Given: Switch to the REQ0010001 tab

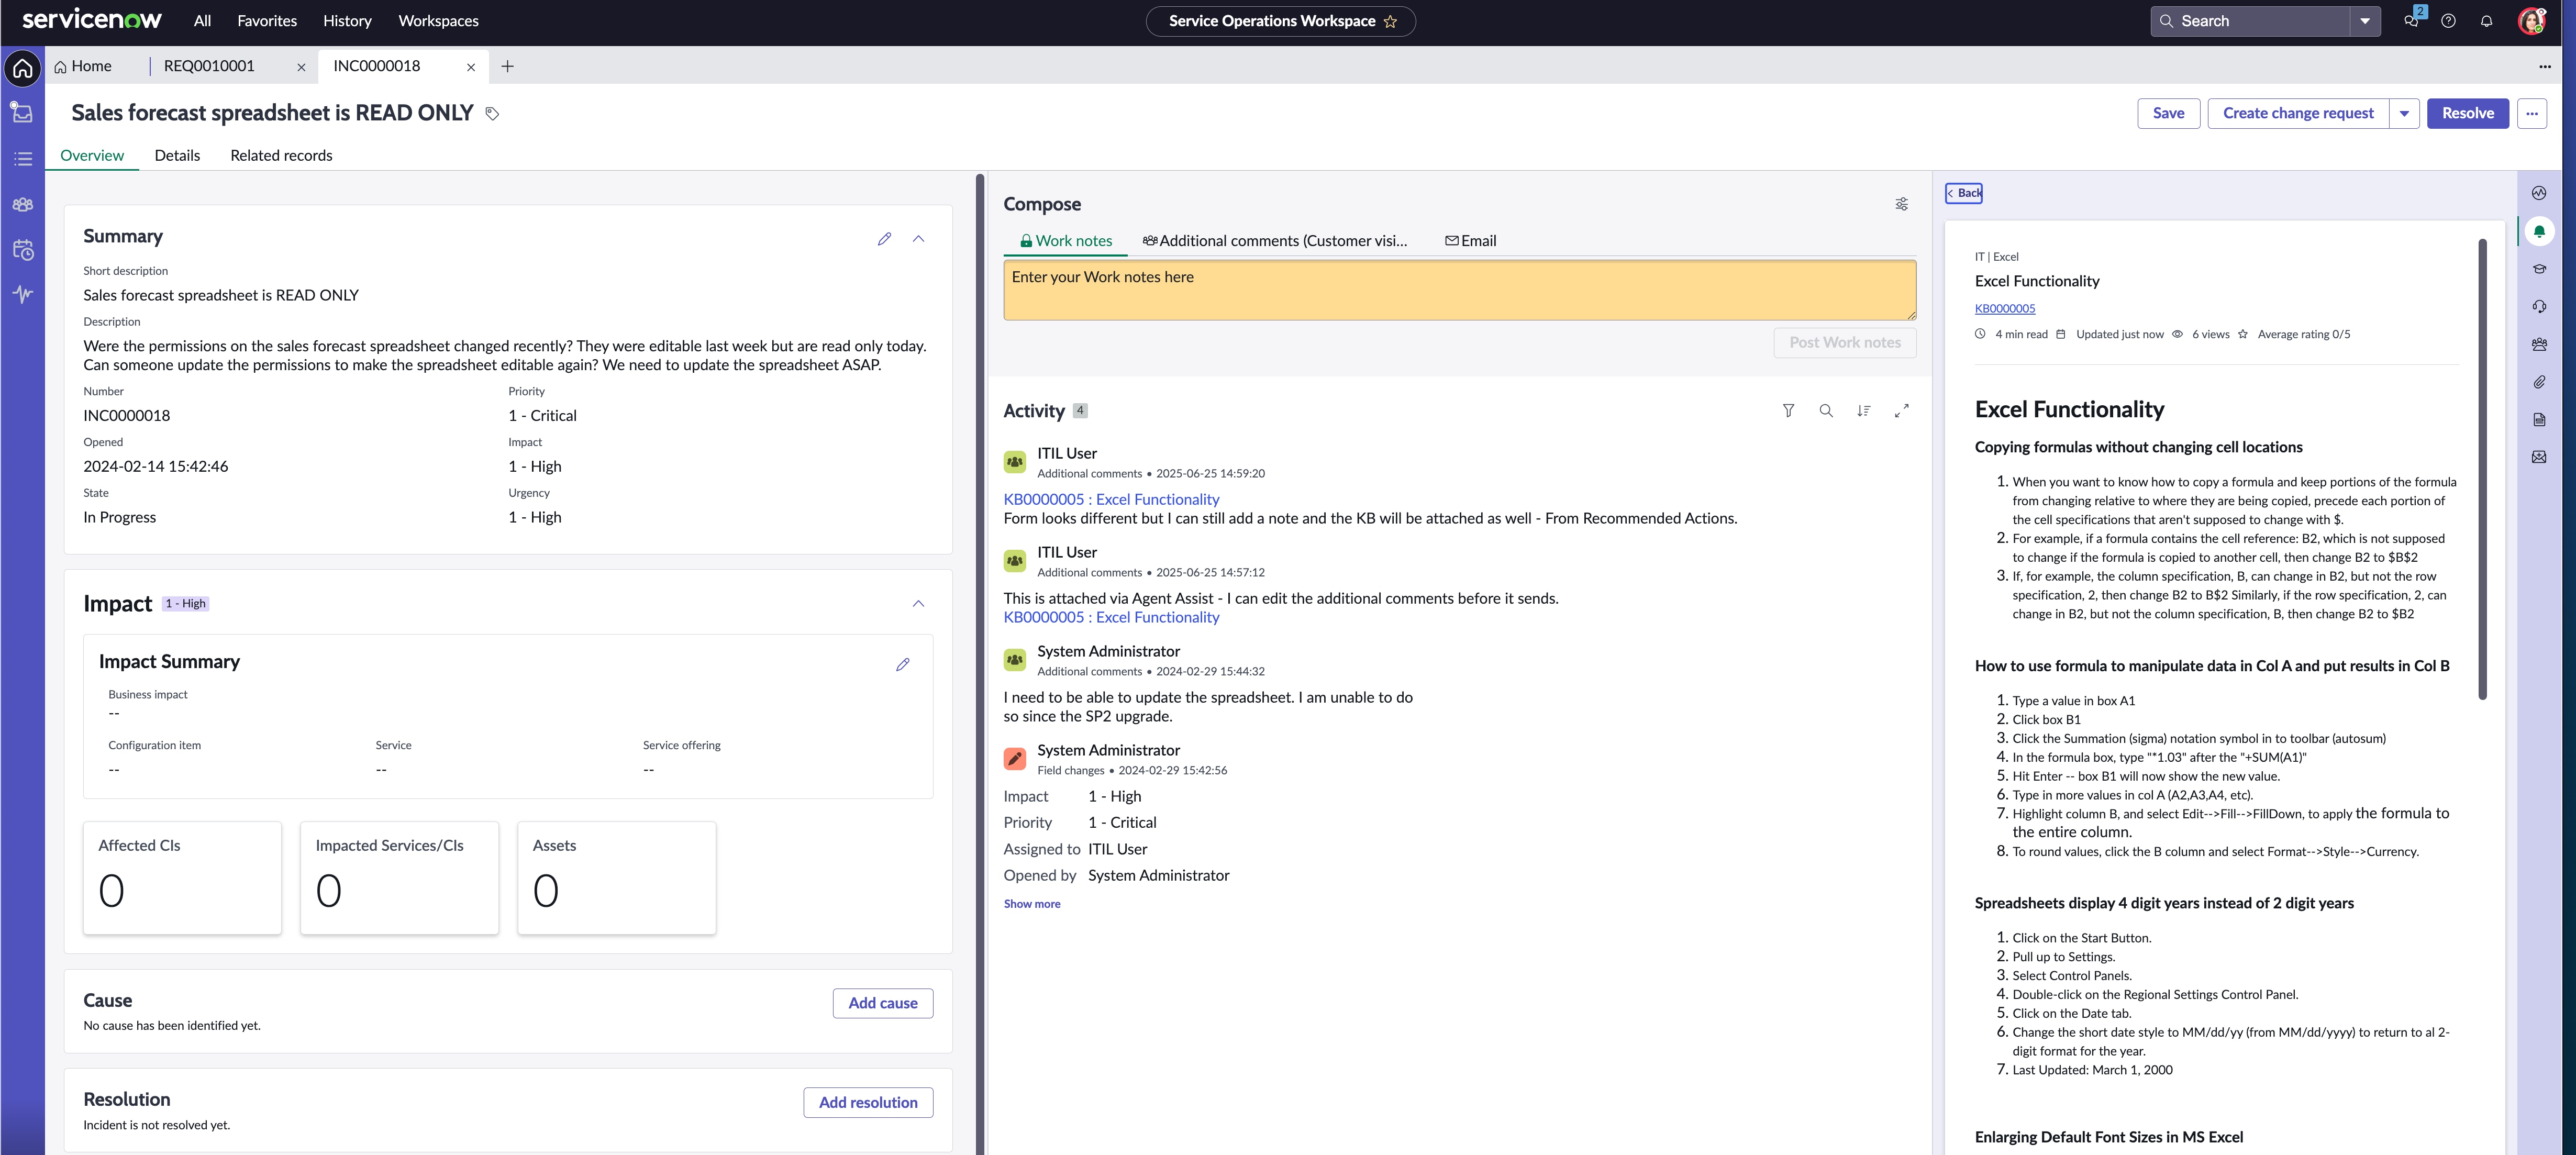Looking at the screenshot, I should coord(209,66).
